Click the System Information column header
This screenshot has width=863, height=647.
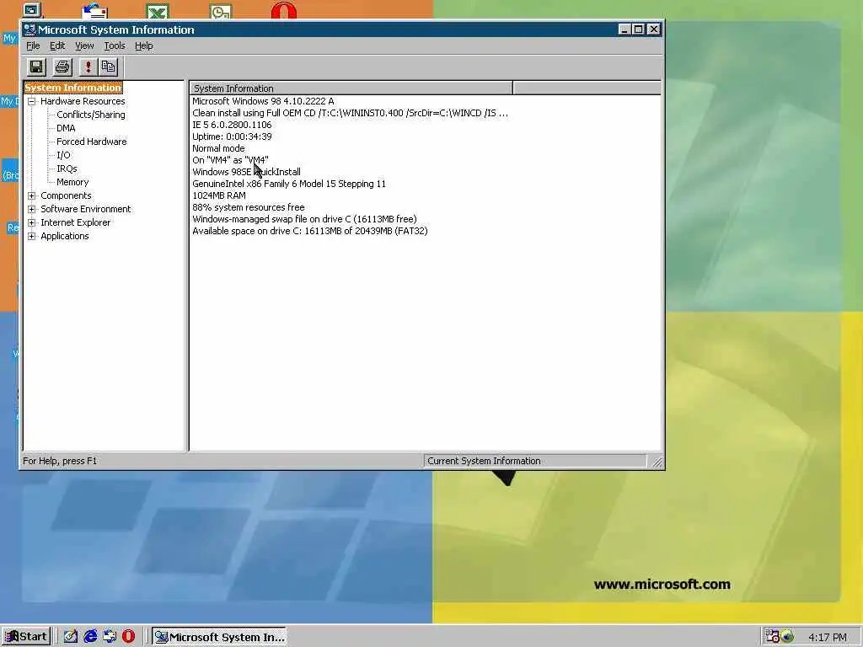coord(351,88)
